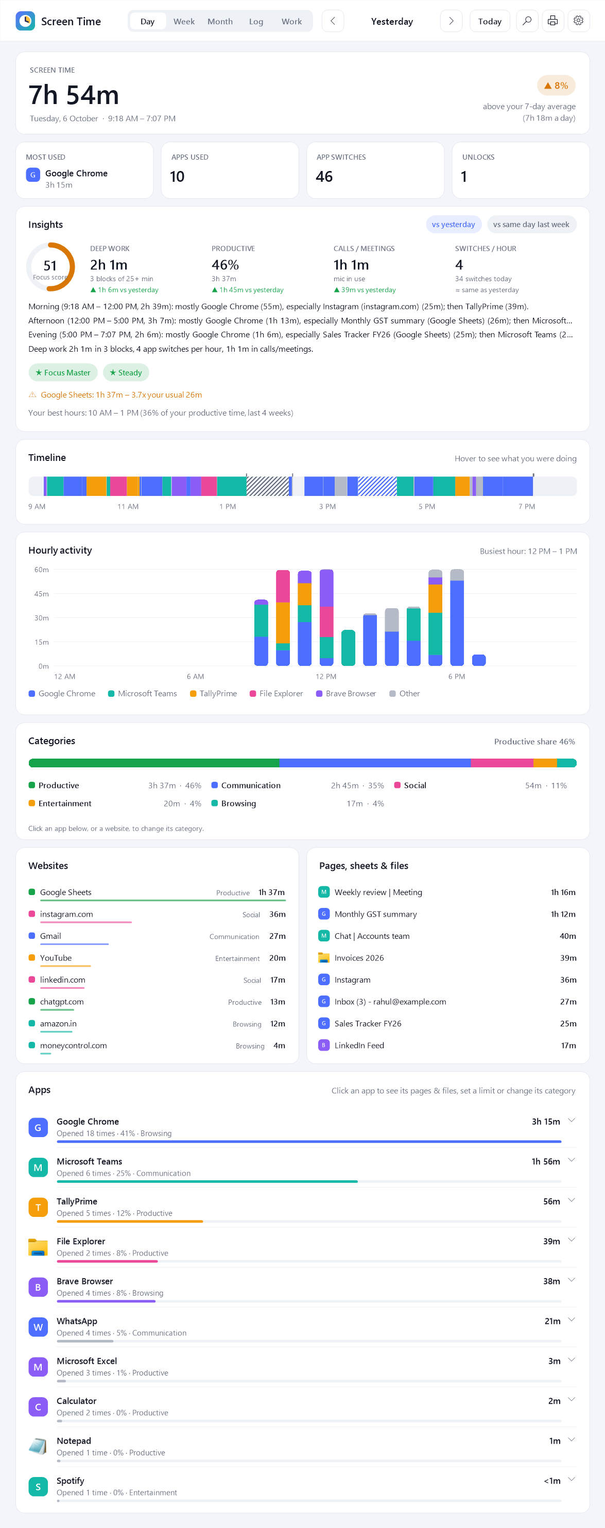This screenshot has width=605, height=1528.
Task: Go to the next day arrow
Action: 452,21
